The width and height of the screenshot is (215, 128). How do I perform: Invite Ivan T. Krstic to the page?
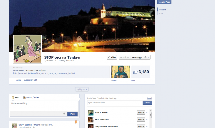click(141, 112)
